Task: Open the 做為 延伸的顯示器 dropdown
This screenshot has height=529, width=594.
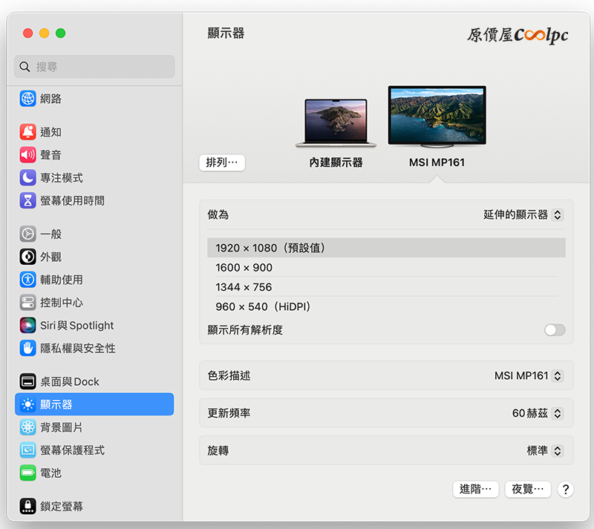Action: tap(523, 214)
